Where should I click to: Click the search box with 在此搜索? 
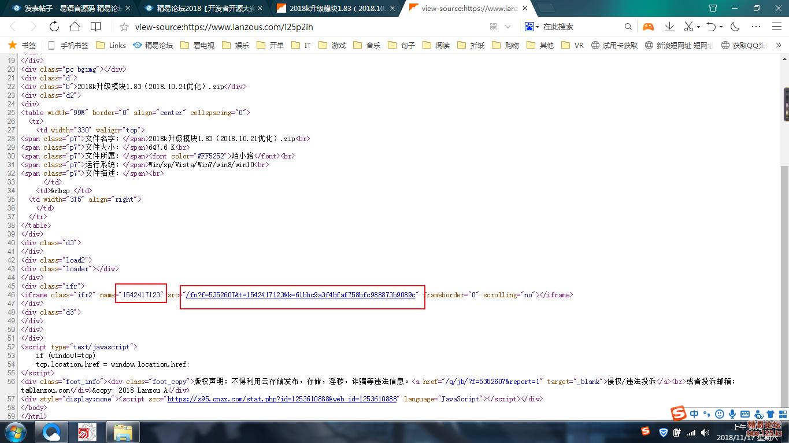(x=581, y=27)
